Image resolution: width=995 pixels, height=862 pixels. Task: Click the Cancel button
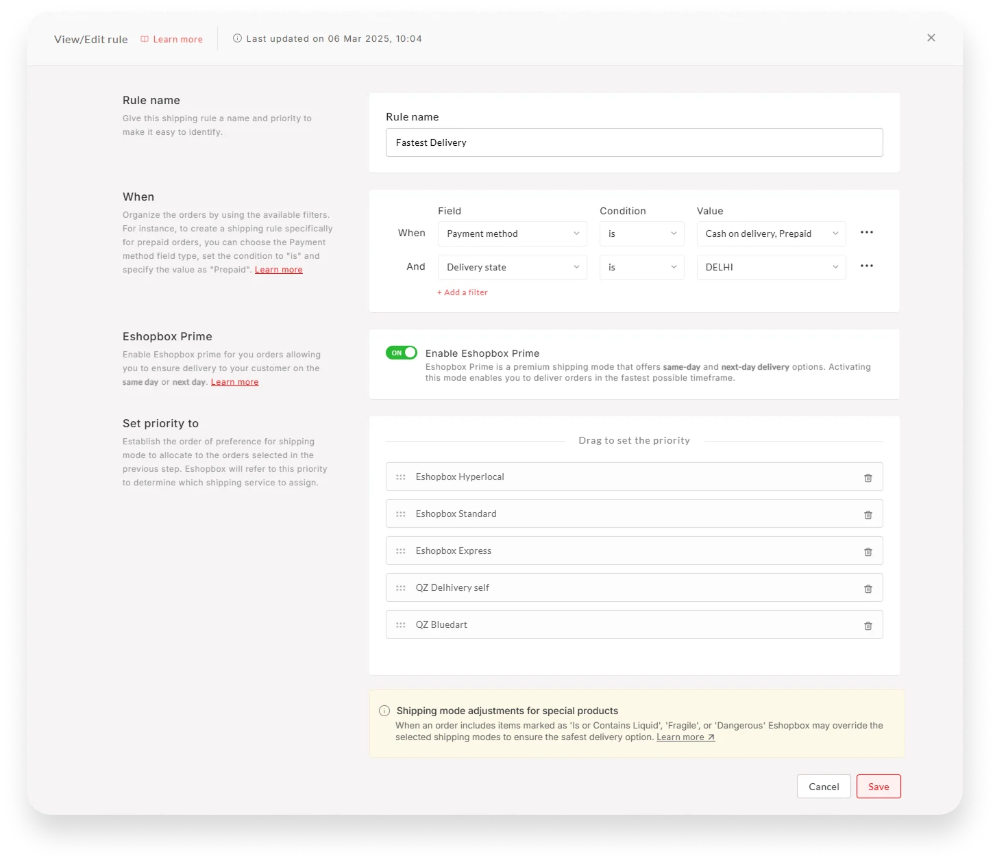[824, 787]
